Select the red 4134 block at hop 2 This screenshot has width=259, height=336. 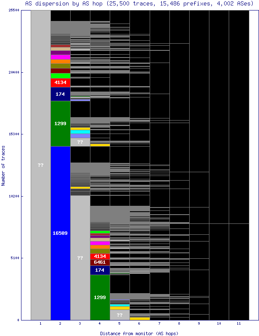(60, 82)
